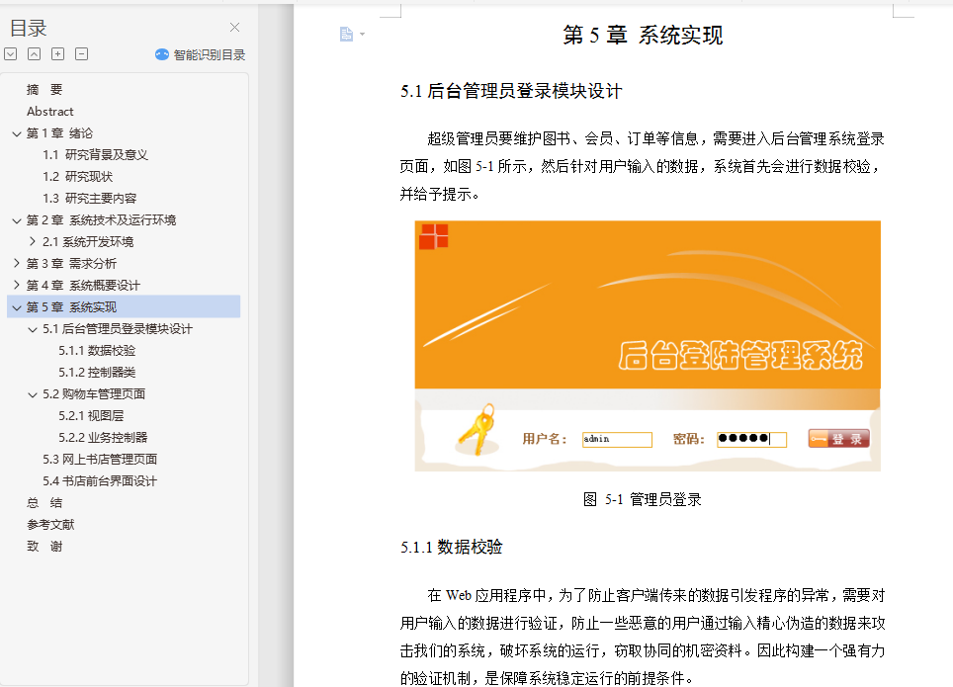Collapse the 5.1 后台管理员登录模块设计 node
The width and height of the screenshot is (953, 687).
point(33,329)
